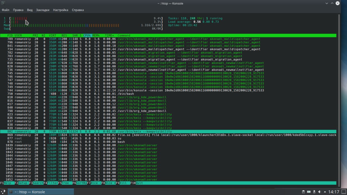Click F8 Nice + in htop footer

[x=109, y=183]
